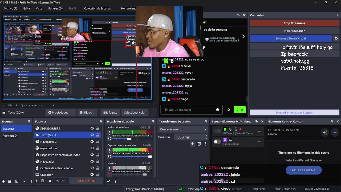Add a new scene with the plus icon
This screenshot has height=192, width=341.
click(3, 181)
